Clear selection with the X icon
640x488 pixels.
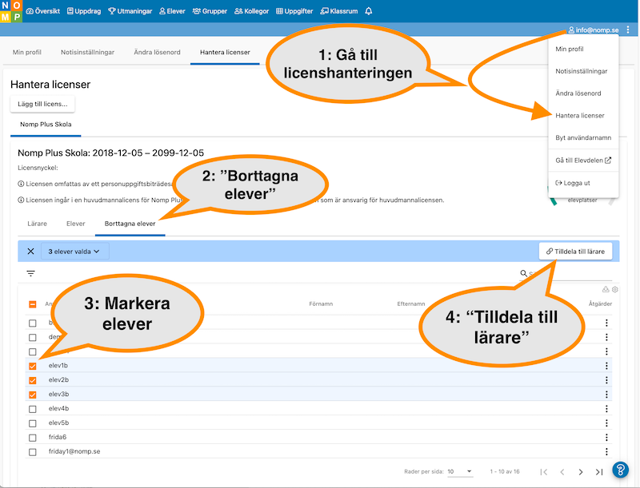(30, 252)
